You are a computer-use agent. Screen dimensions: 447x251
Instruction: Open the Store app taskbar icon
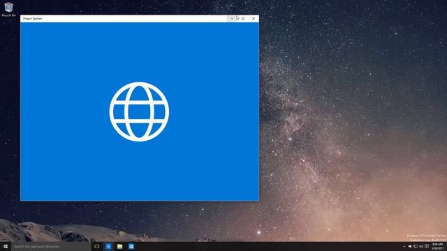pyautogui.click(x=131, y=246)
